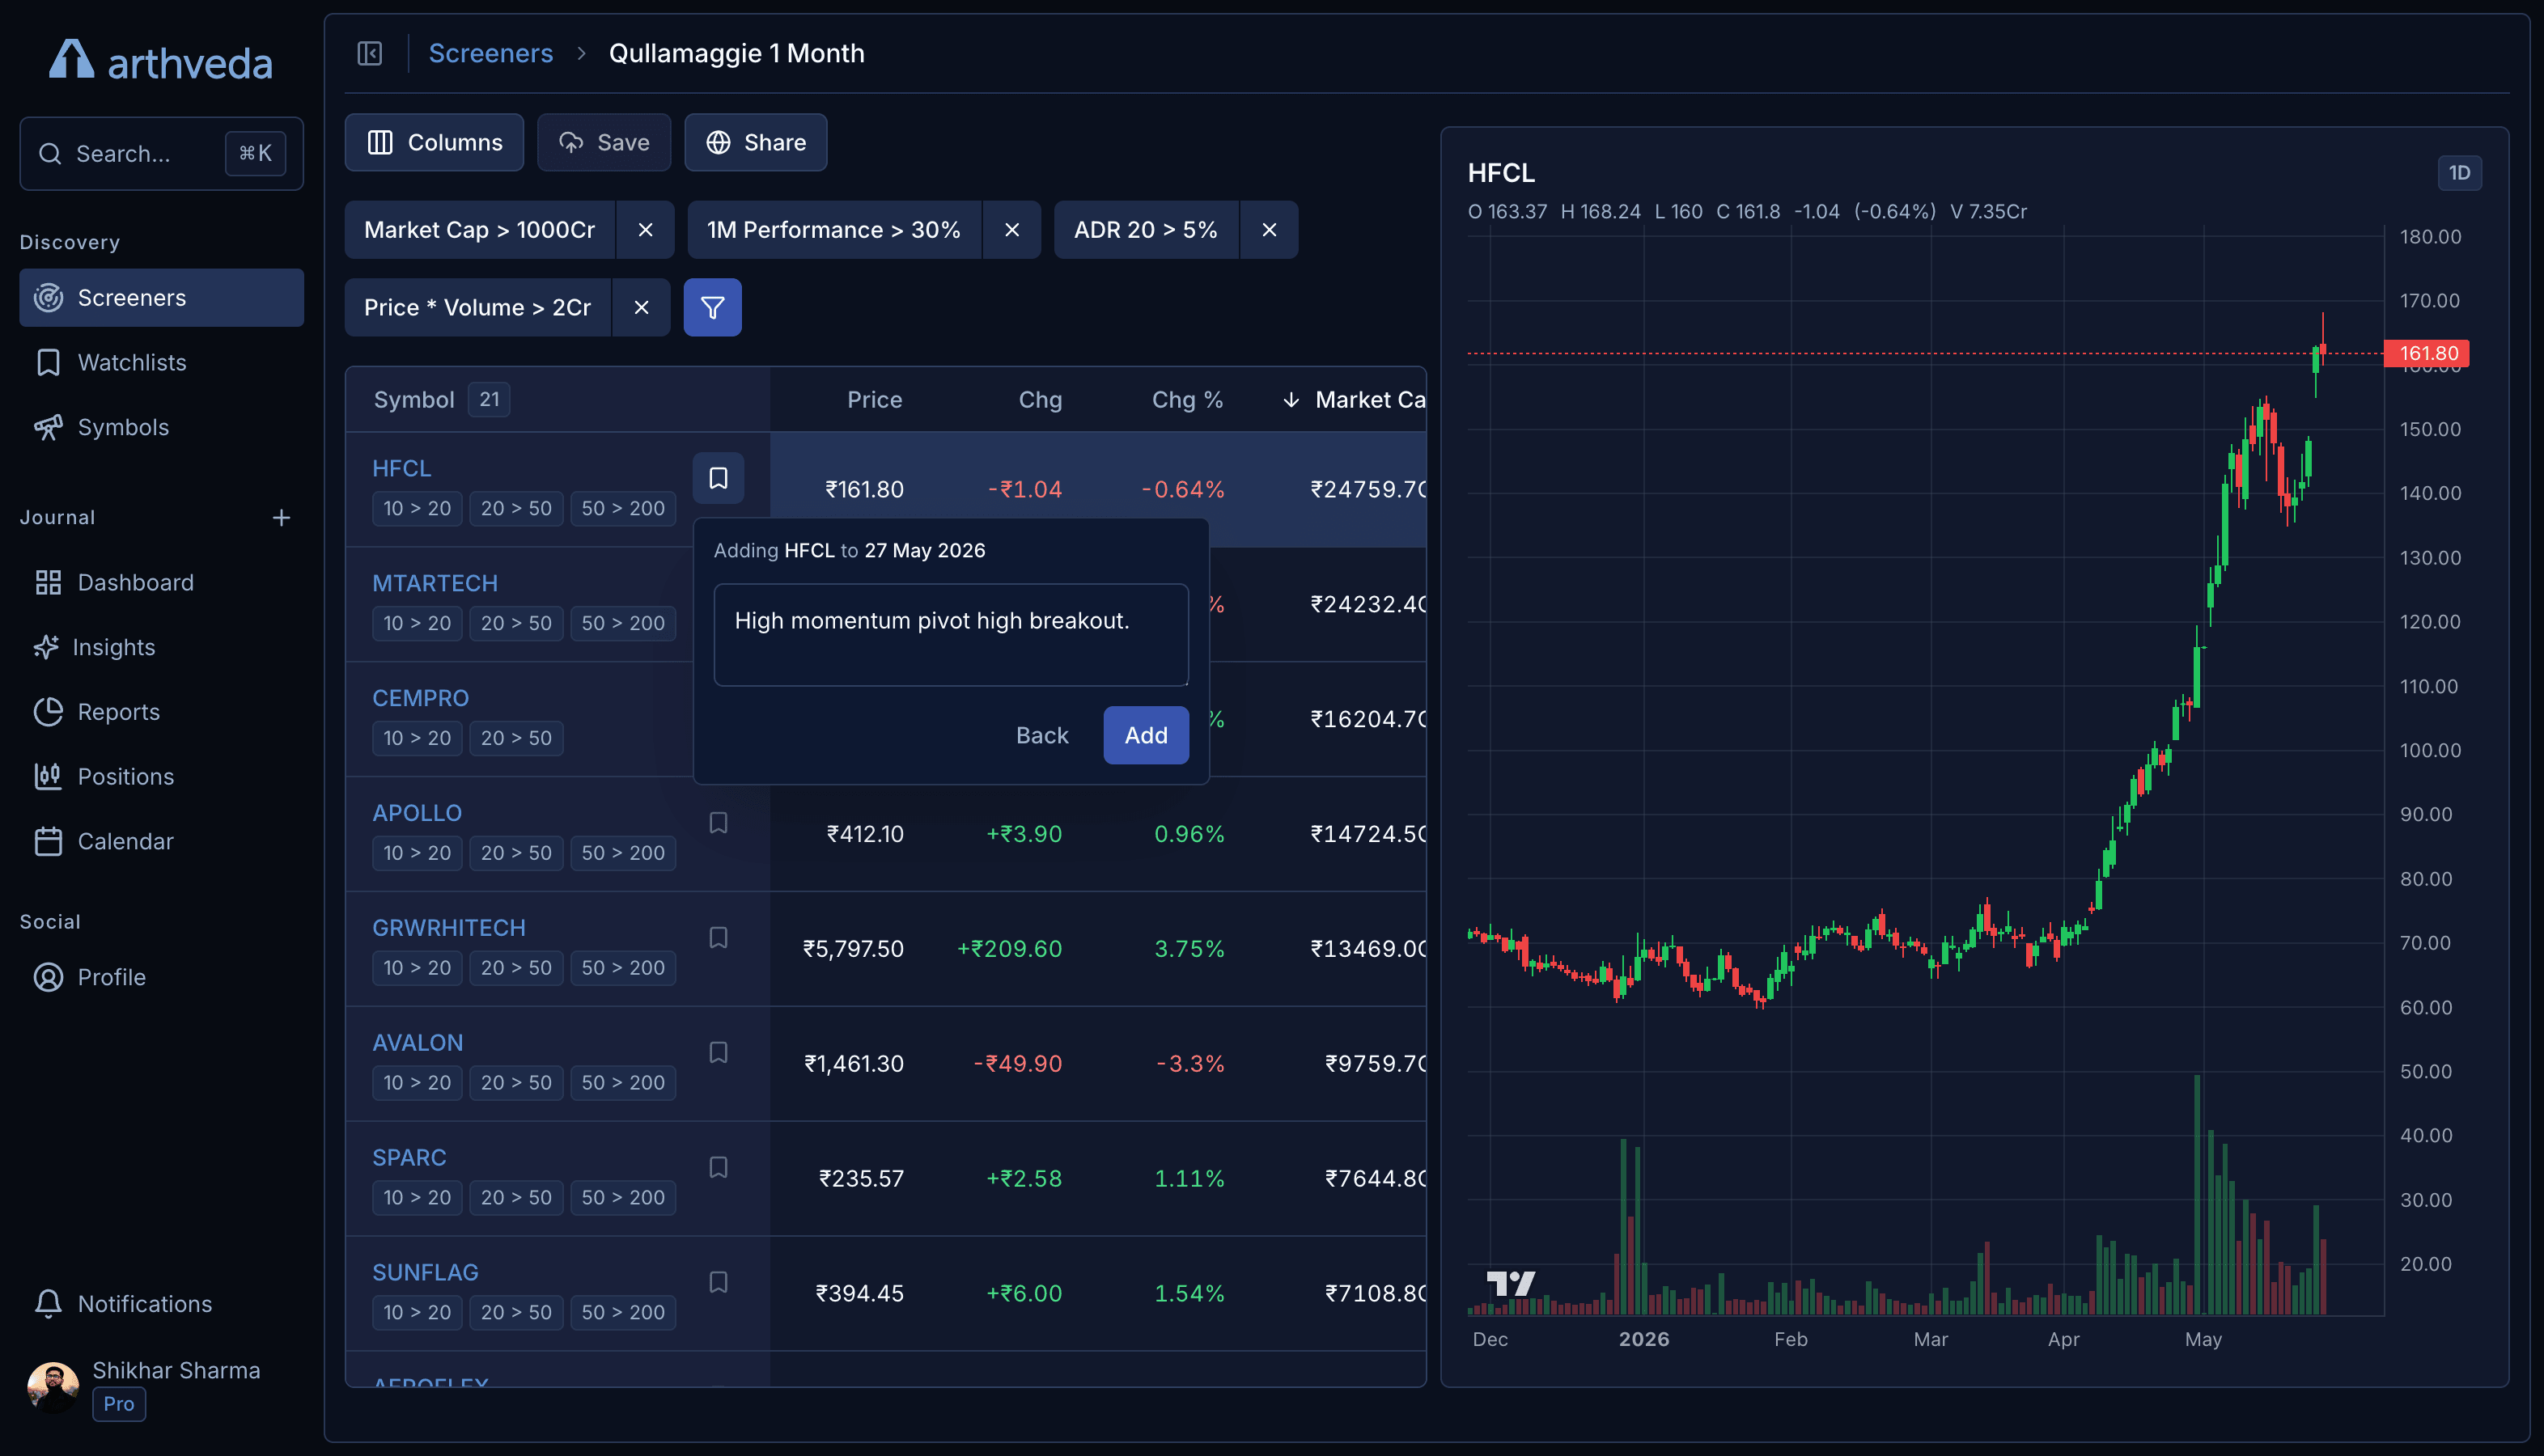This screenshot has width=2544, height=1456.
Task: Edit the Price * Volume > 2Cr filter
Action: click(477, 307)
